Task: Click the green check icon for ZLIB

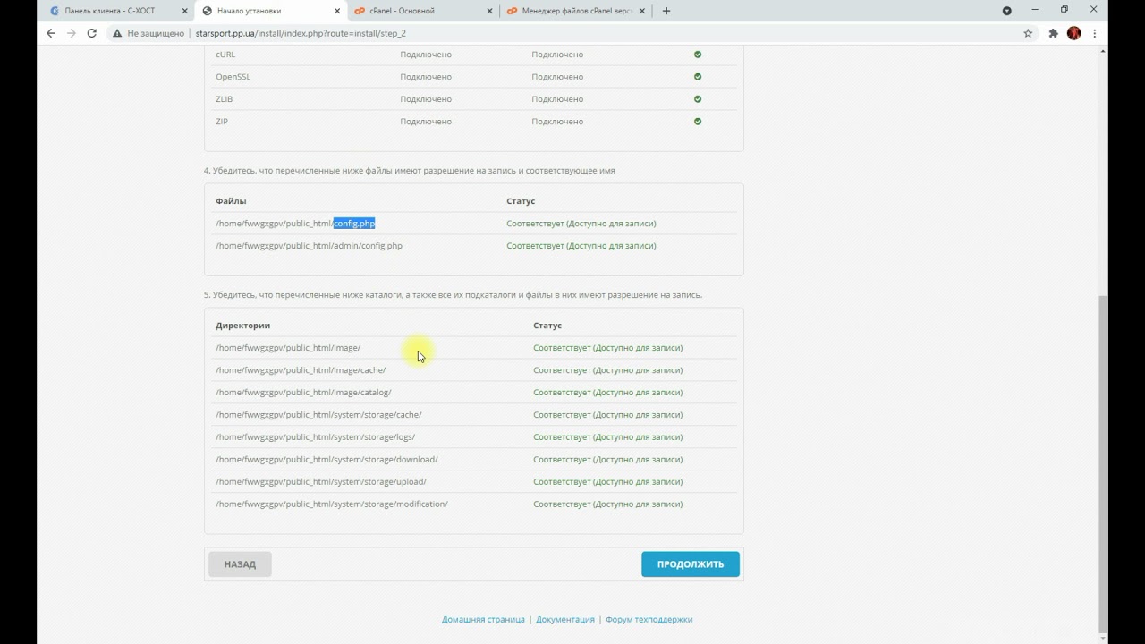Action: coord(698,99)
